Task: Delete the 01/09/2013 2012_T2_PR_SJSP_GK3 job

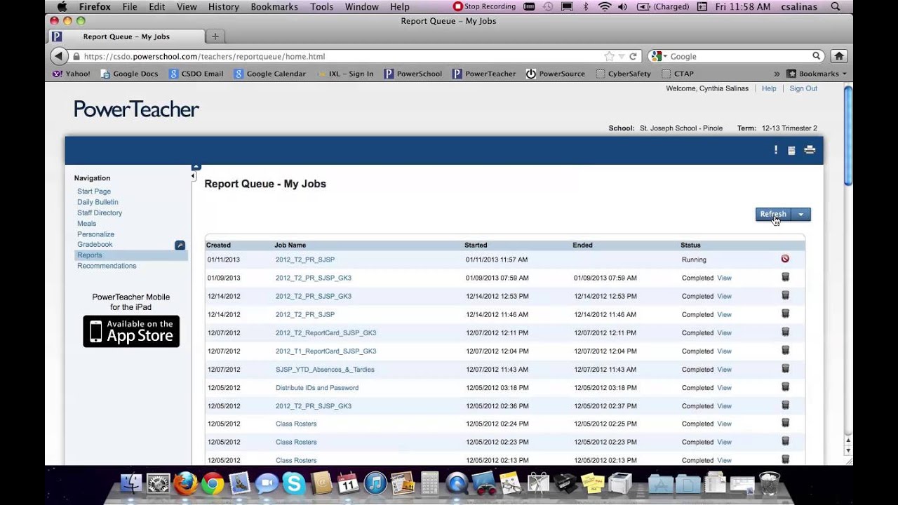Action: [x=785, y=277]
